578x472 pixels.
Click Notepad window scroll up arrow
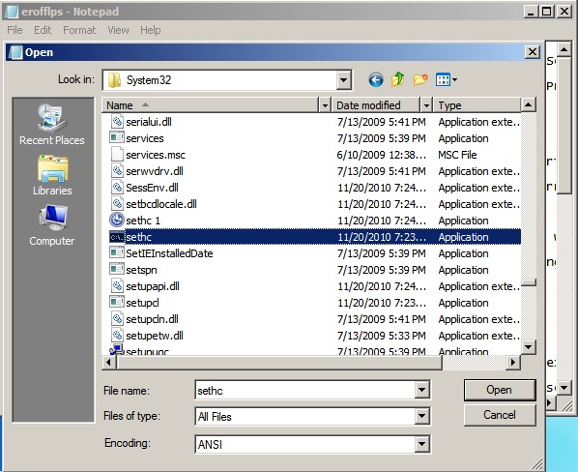pos(564,48)
